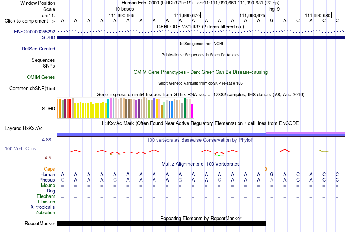Viewport: 345px width, 232px height.
Task: Click the Scale label
Action: pyautogui.click(x=49, y=9)
